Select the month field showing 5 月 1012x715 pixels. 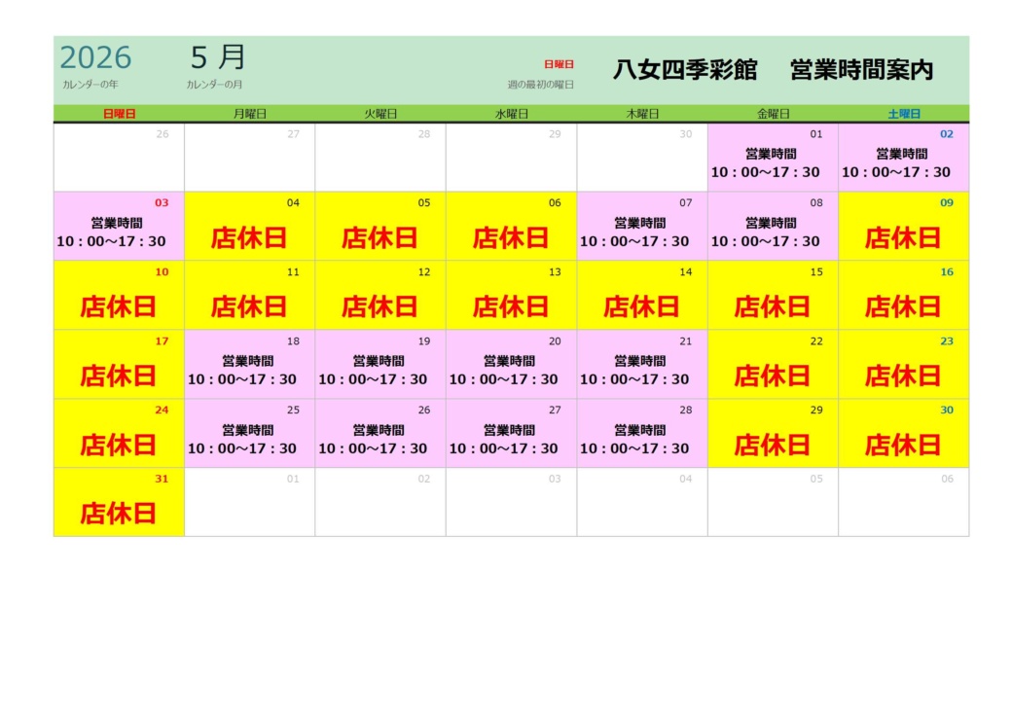tap(218, 57)
